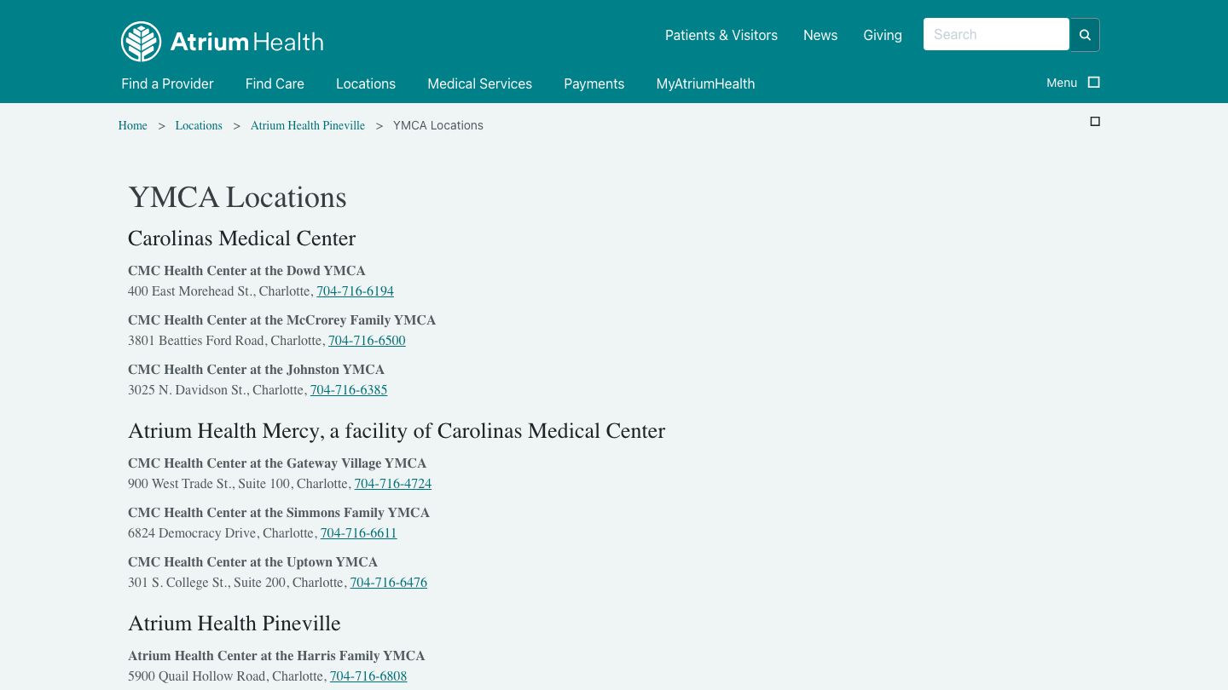Navigate to Home via the breadcrumb

point(132,125)
